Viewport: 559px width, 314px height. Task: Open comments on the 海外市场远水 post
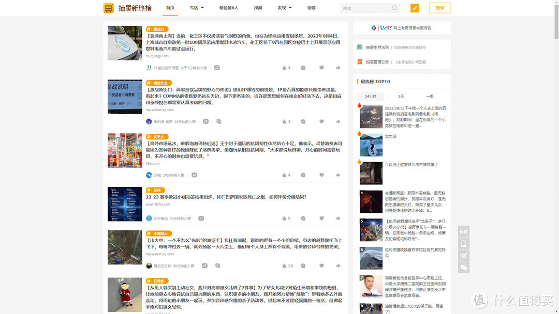[303, 175]
